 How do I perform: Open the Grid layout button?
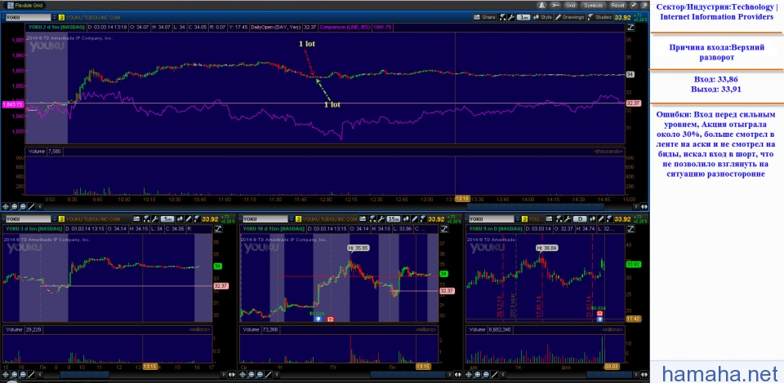coord(571,6)
